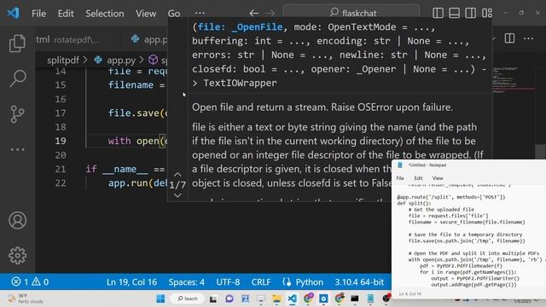Toggle the secondary side bar layout icon
This screenshot has height=307, width=546.
(470, 13)
